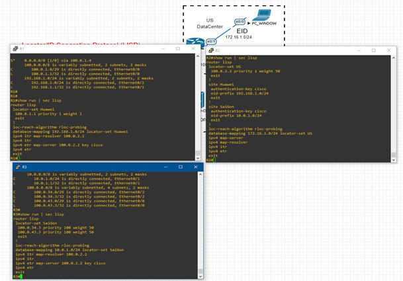
Task: Click 'database-mapping 172.16.1.0/24' line in R2
Action: pos(260,134)
